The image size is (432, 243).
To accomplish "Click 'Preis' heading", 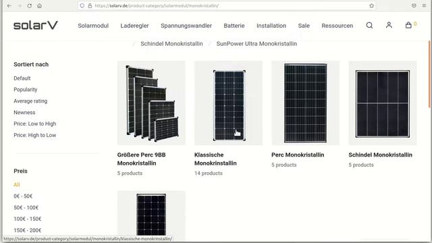I will (x=20, y=171).
